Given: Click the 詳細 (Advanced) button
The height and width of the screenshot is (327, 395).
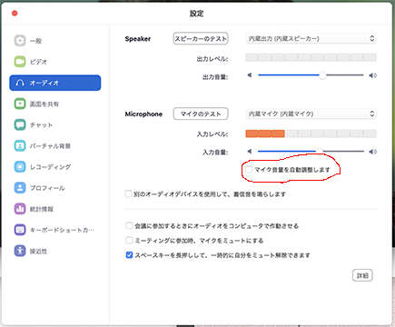Looking at the screenshot, I should [x=362, y=275].
